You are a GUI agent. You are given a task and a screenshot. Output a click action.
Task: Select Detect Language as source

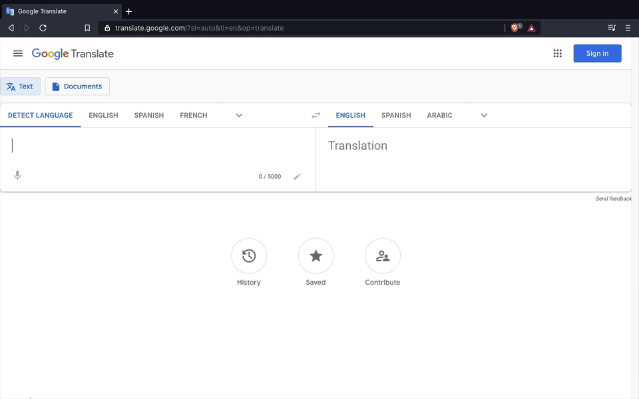41,115
